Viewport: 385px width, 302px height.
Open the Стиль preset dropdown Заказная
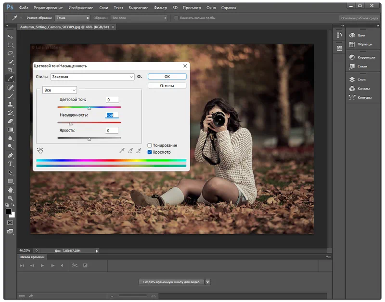pos(92,77)
